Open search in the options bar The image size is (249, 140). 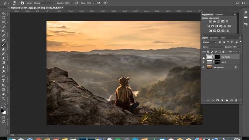click(x=237, y=3)
